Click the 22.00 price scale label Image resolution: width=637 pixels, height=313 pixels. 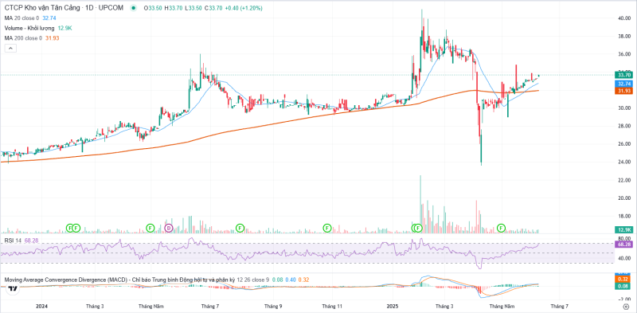pos(623,180)
